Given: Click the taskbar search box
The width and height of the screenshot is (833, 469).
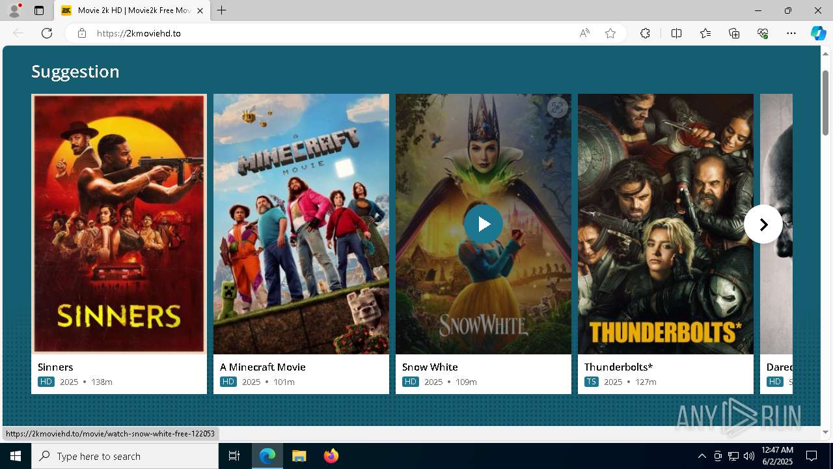Looking at the screenshot, I should pyautogui.click(x=125, y=456).
